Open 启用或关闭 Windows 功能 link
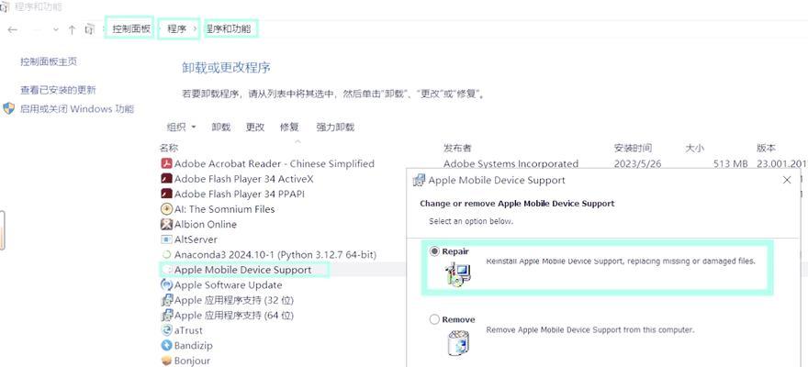The height and width of the screenshot is (367, 808). (x=77, y=108)
